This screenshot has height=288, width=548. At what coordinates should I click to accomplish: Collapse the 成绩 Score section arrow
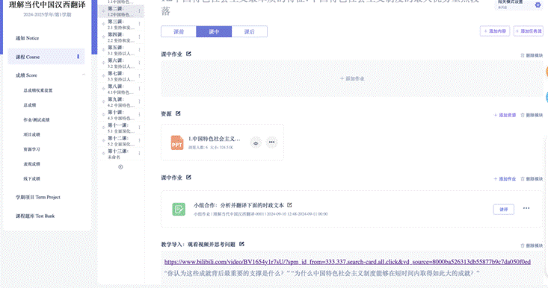coord(84,75)
